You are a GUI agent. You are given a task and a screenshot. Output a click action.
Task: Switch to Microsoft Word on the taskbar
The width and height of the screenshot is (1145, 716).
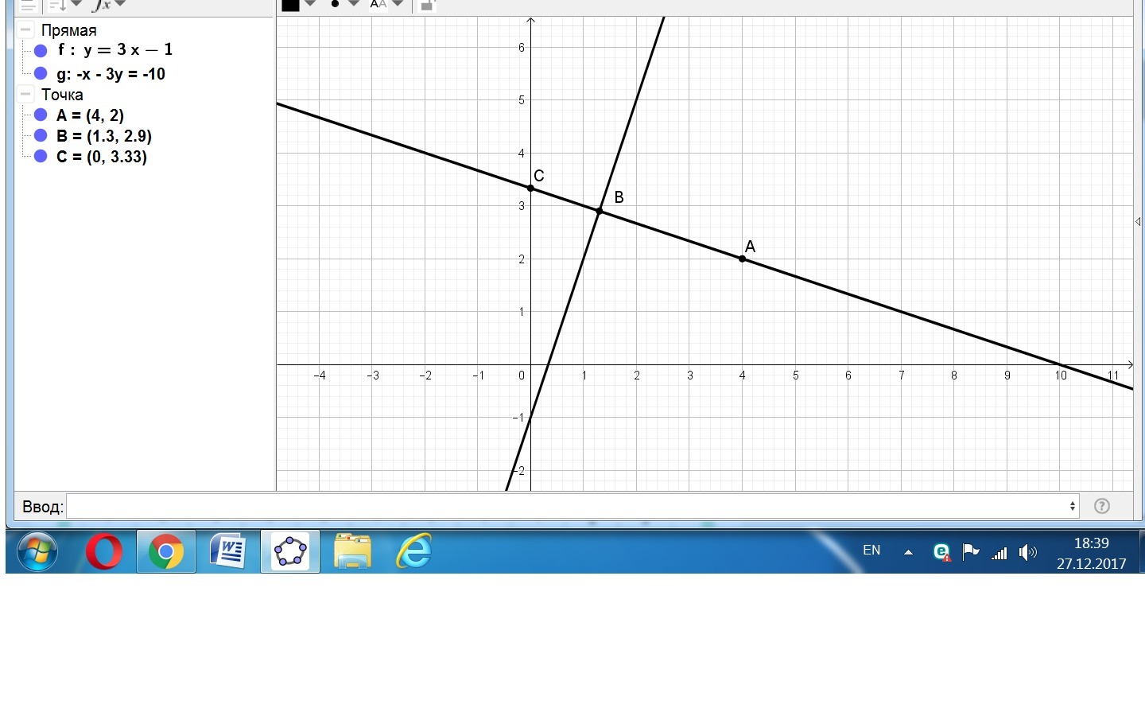[x=228, y=551]
